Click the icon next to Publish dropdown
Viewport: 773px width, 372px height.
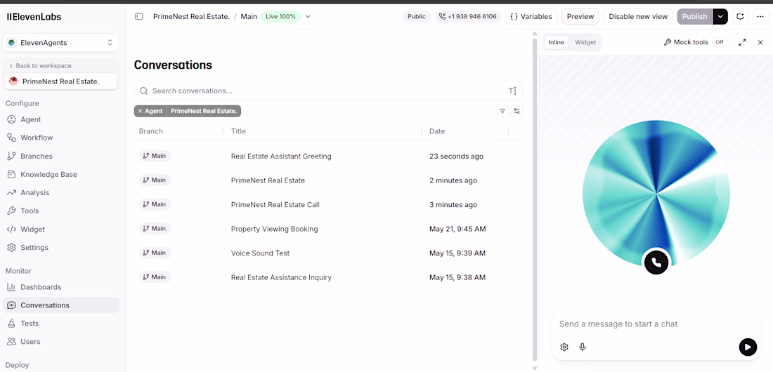point(740,16)
